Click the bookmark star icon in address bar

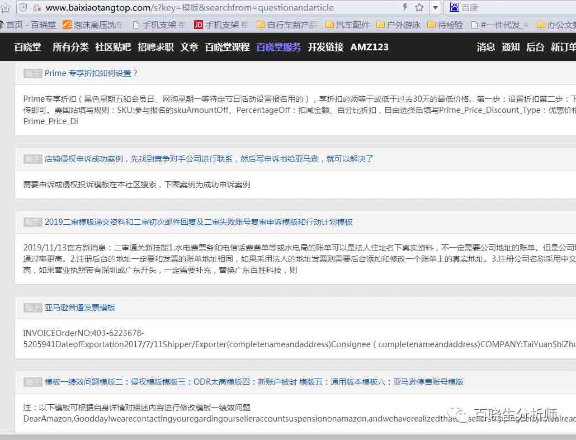coord(419,7)
